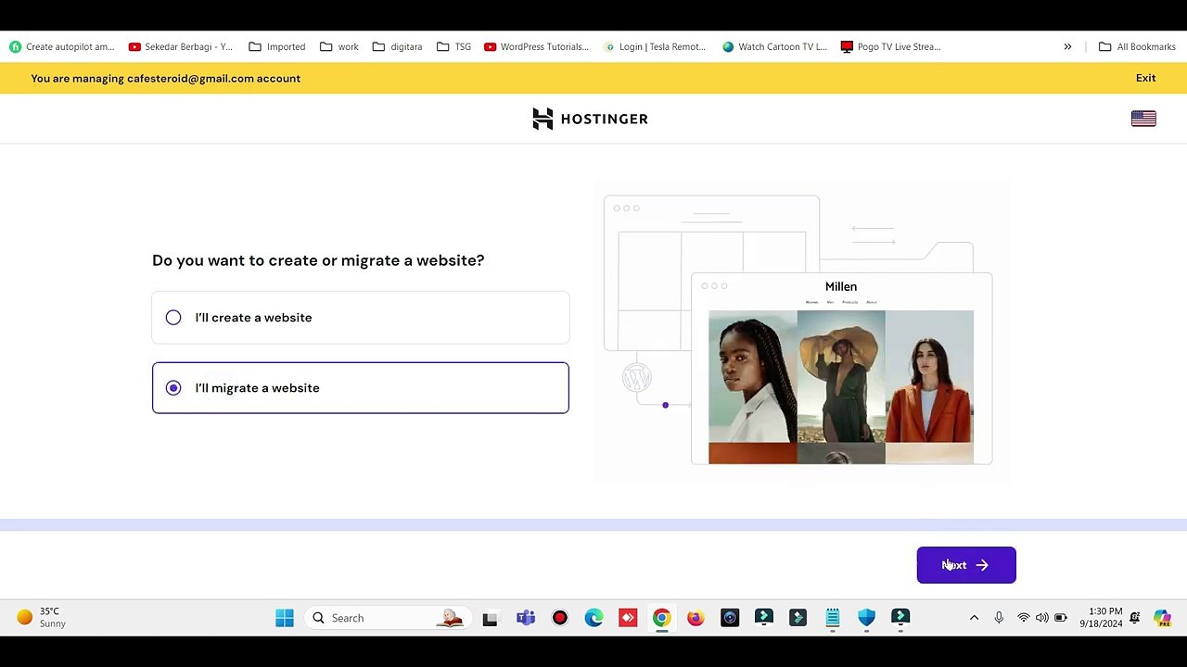Click the volume speaker tray icon
This screenshot has width=1187, height=667.
click(1042, 618)
